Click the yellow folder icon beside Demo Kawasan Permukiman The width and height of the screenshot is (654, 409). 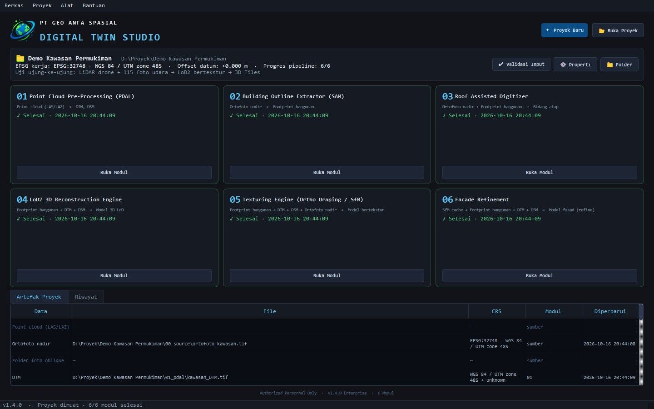click(20, 58)
